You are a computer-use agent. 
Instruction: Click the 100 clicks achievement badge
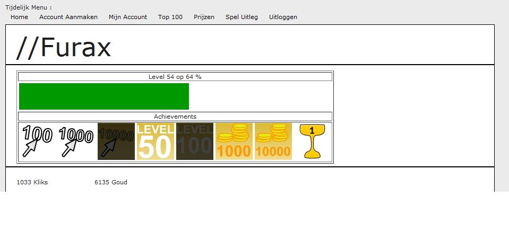pos(37,141)
